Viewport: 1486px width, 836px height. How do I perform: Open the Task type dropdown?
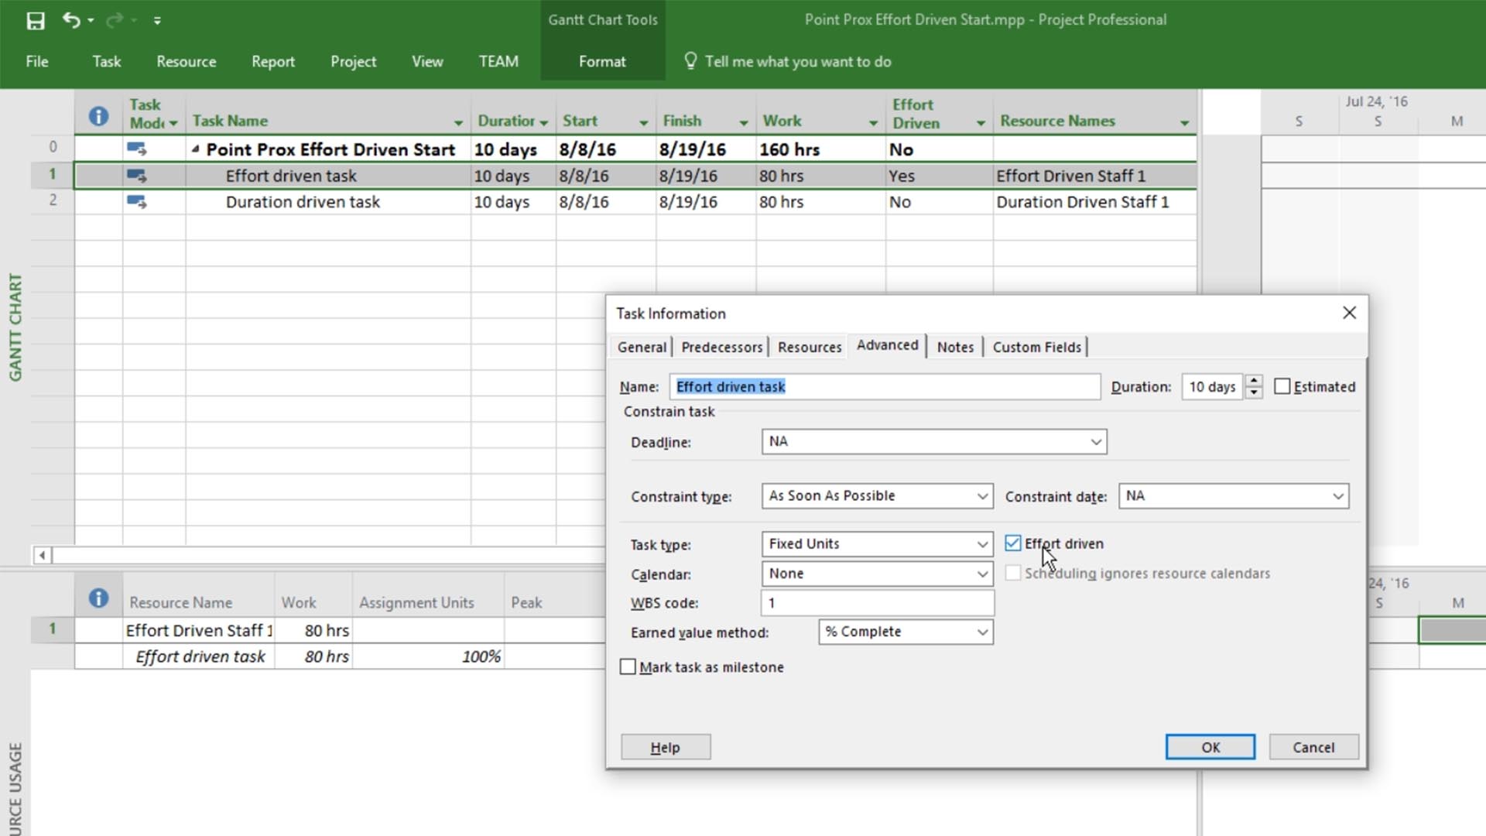[x=981, y=544]
